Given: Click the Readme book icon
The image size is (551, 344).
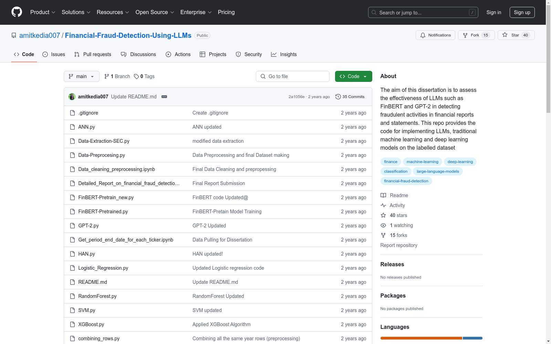Looking at the screenshot, I should click(x=383, y=195).
